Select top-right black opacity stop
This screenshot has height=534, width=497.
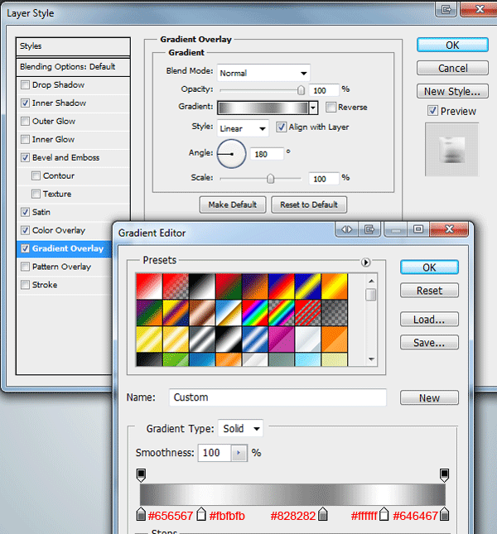pyautogui.click(x=444, y=475)
